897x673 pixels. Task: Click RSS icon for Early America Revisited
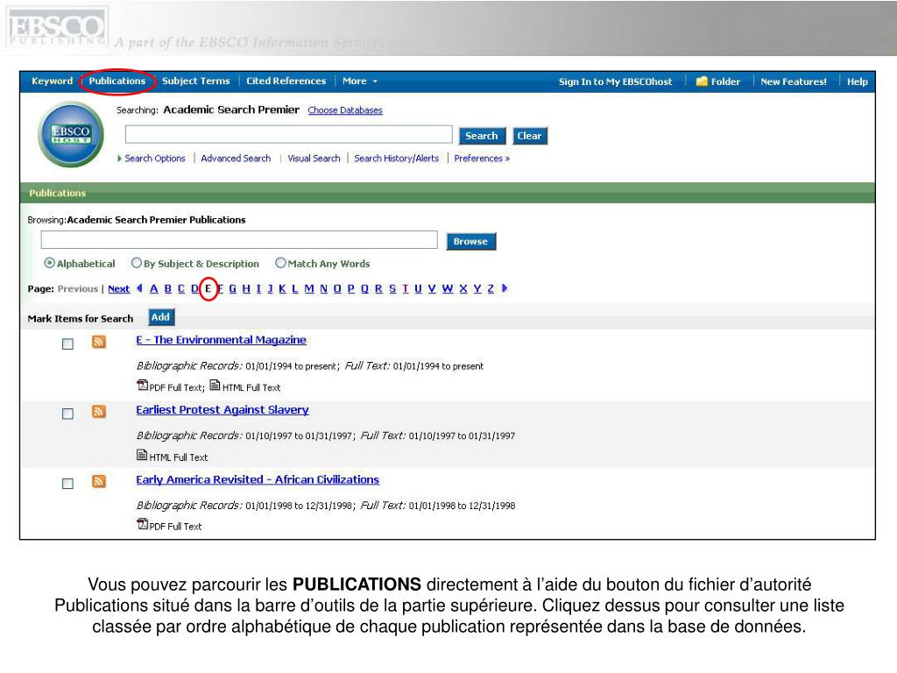click(x=99, y=481)
